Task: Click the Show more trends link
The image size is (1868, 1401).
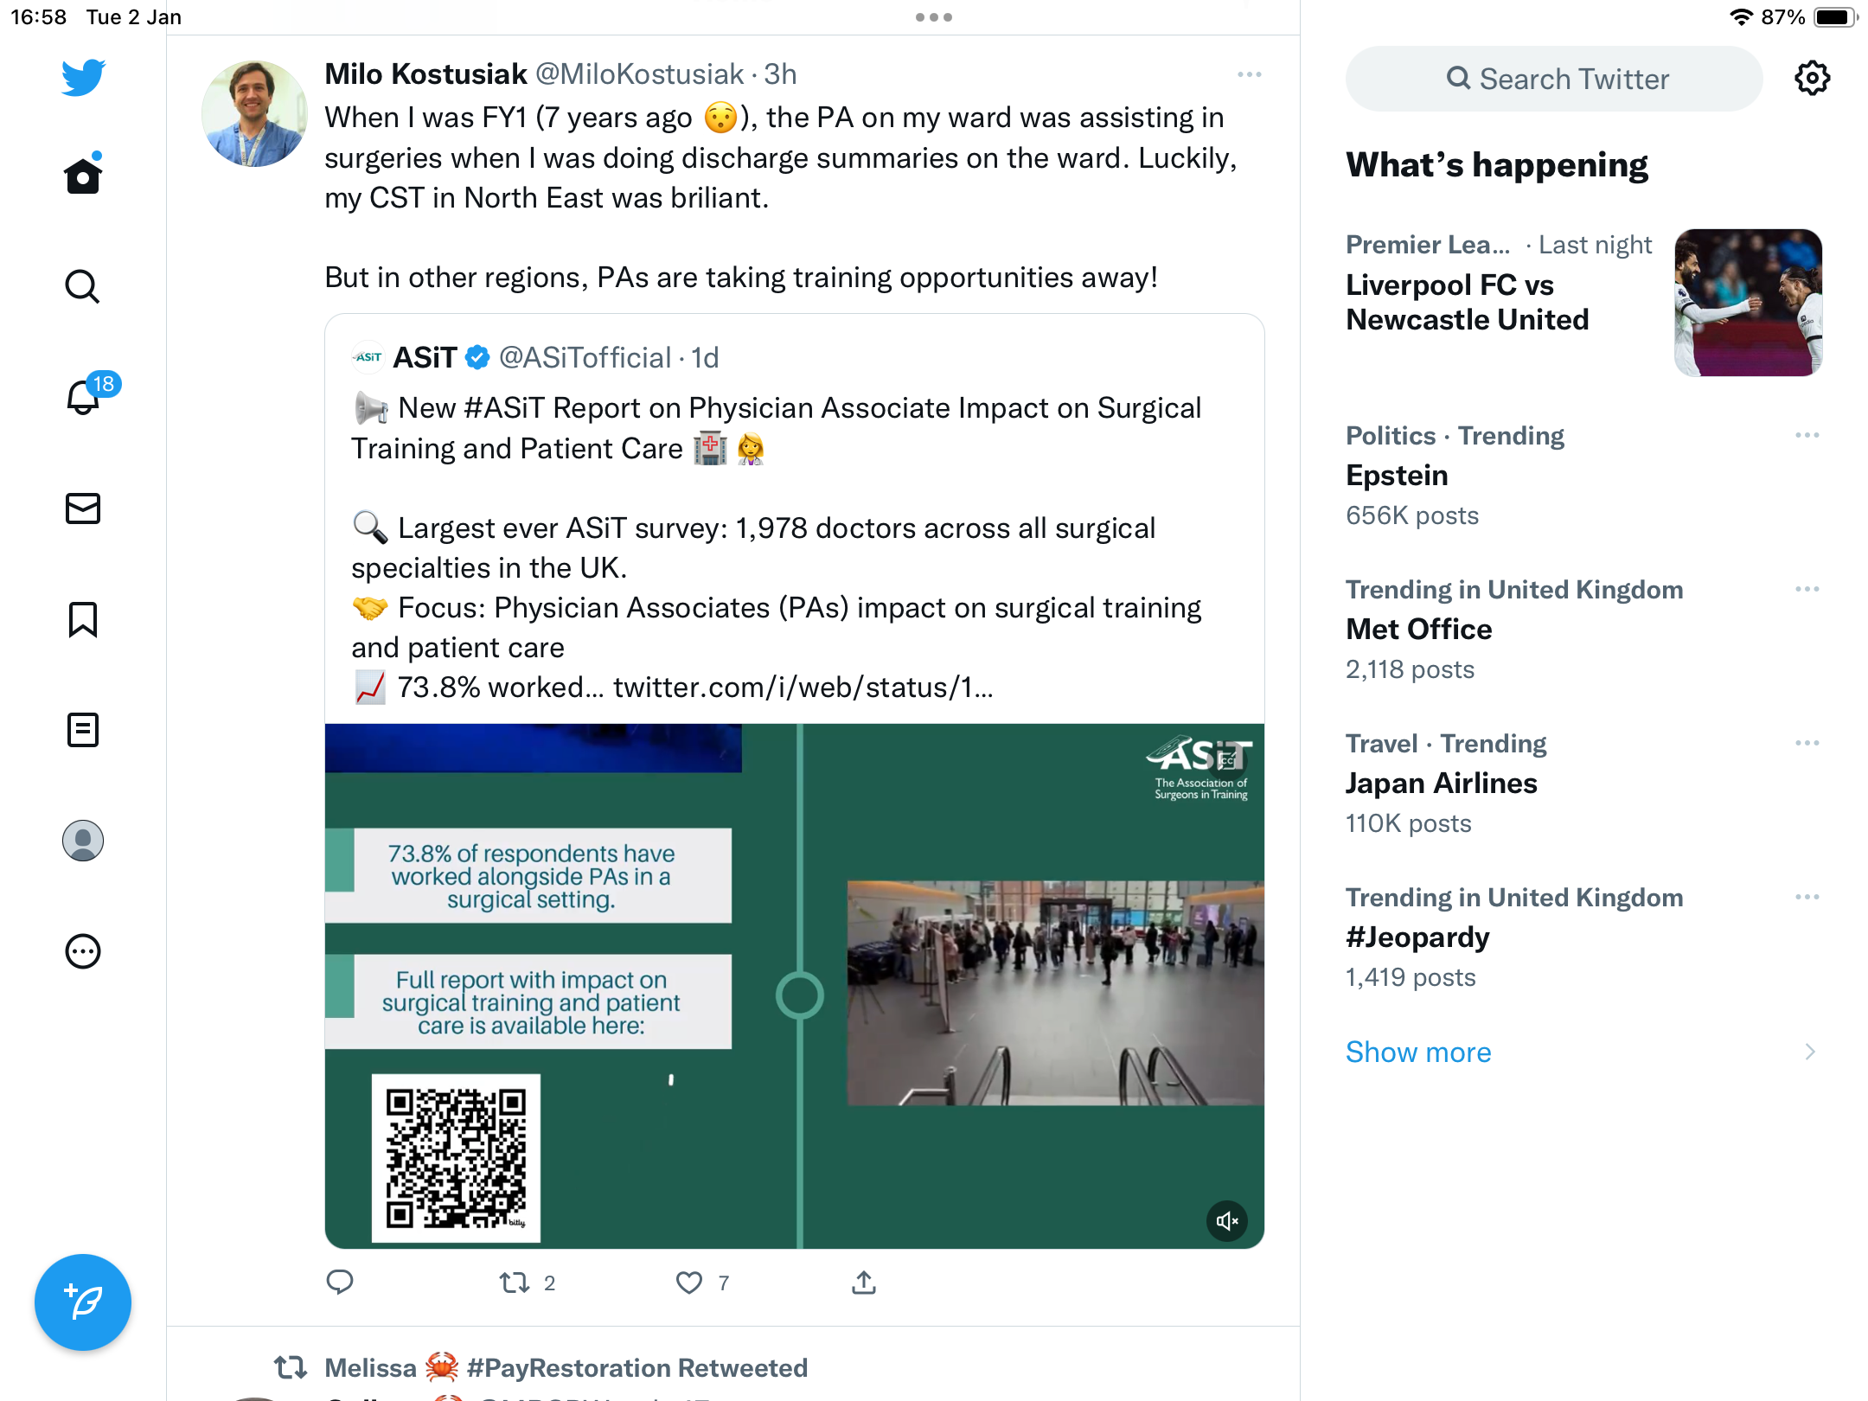Action: click(1418, 1052)
